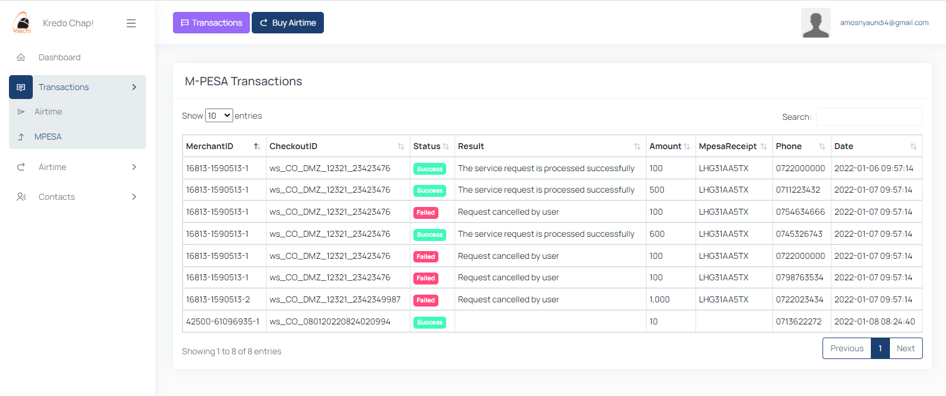The height and width of the screenshot is (396, 946).
Task: Click the Transactions message icon in sidebar
Action: tap(21, 87)
